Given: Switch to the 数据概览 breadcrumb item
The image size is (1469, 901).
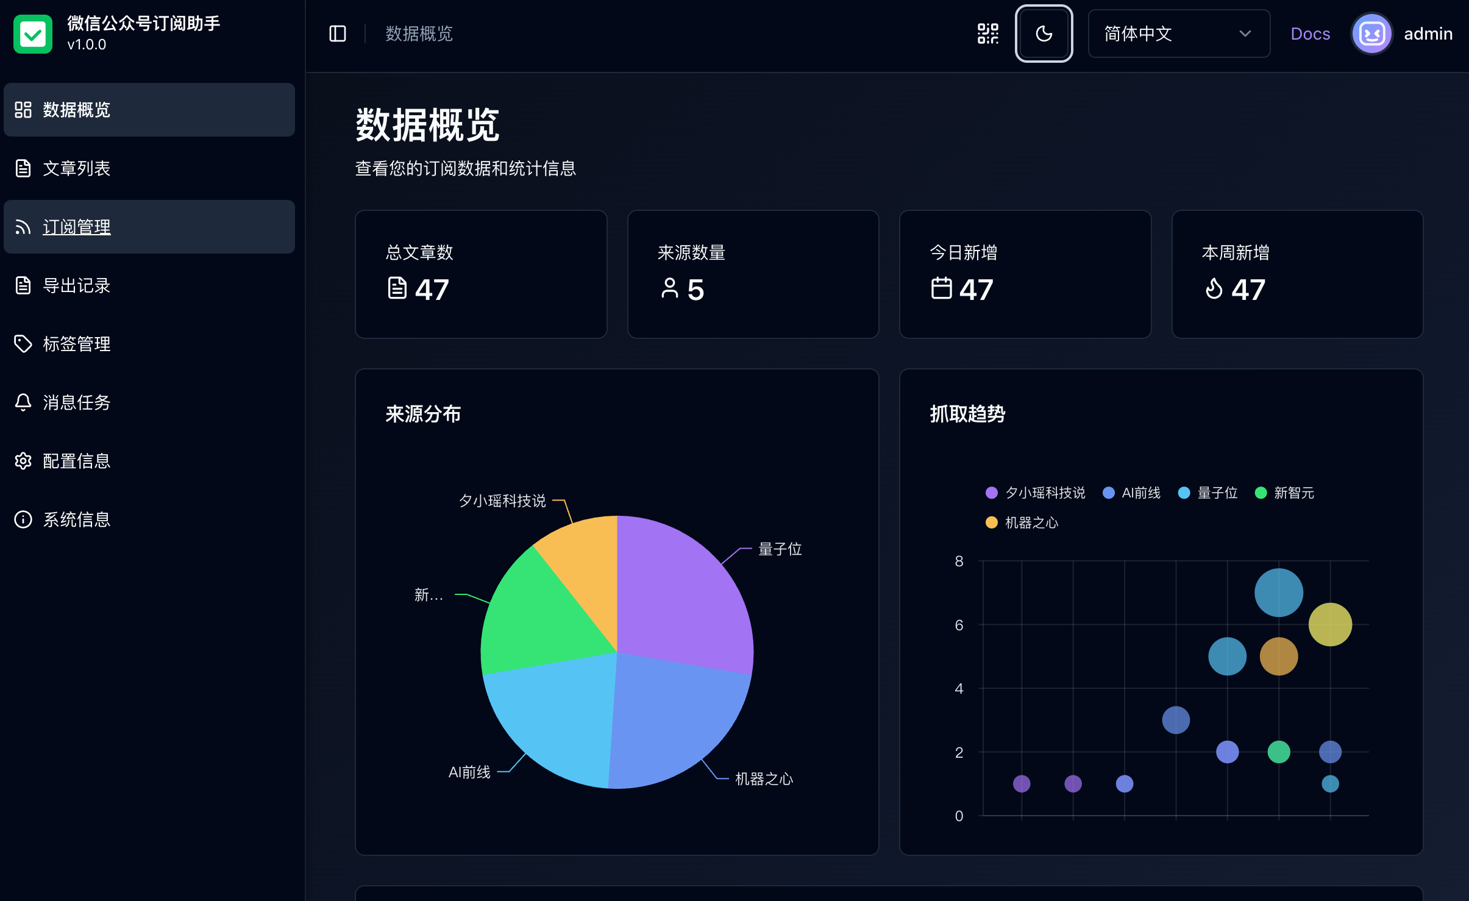Looking at the screenshot, I should (x=418, y=34).
